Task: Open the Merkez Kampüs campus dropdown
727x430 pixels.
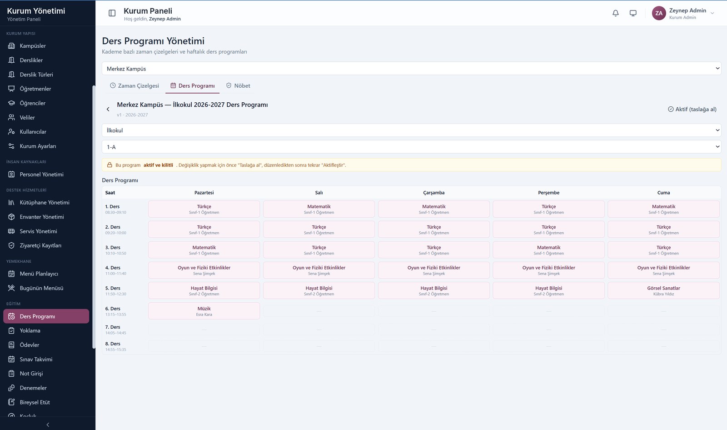Action: click(x=411, y=69)
